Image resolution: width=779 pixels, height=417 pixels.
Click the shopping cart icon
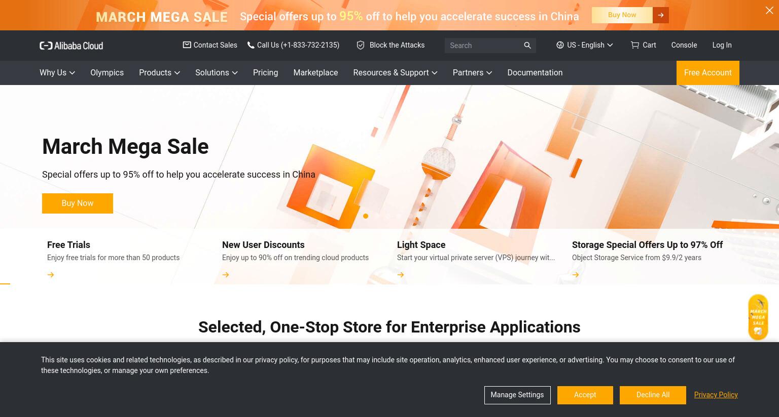(x=634, y=45)
